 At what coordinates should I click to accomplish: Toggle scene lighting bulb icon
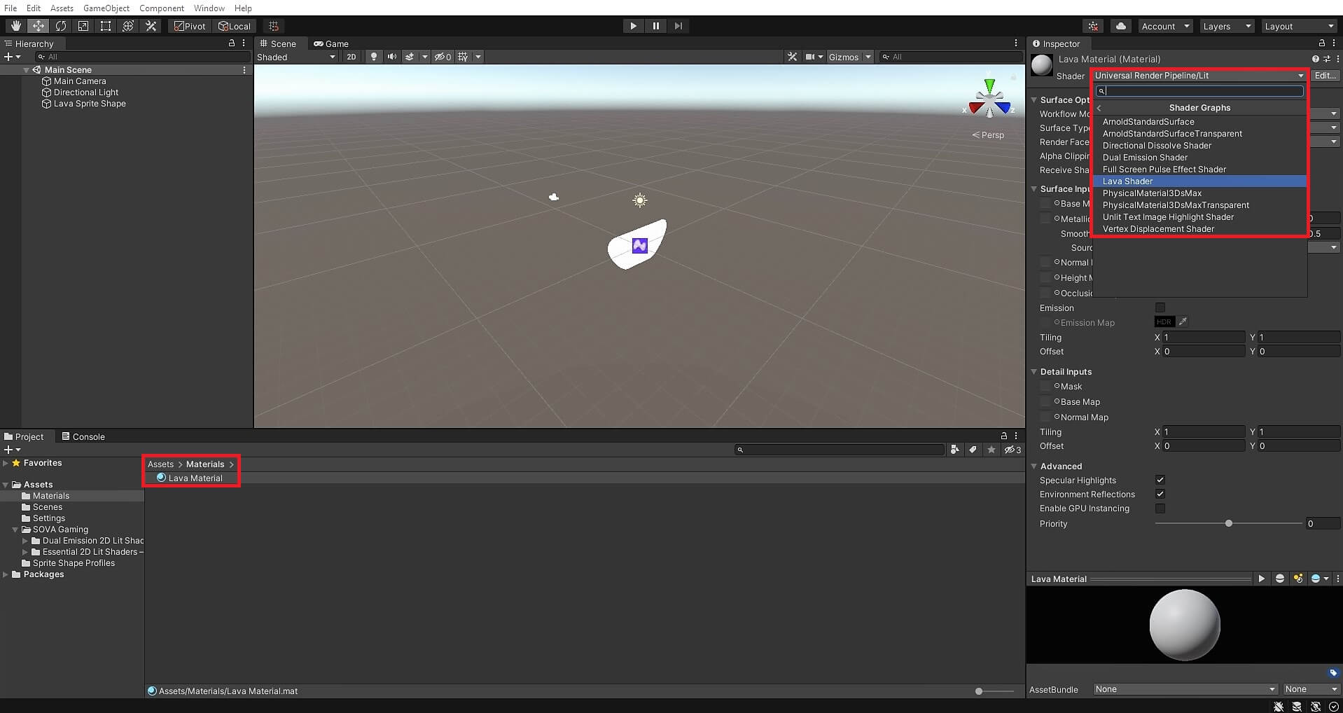click(374, 57)
